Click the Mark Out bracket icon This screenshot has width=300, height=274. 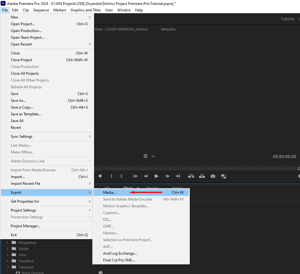click(121, 176)
